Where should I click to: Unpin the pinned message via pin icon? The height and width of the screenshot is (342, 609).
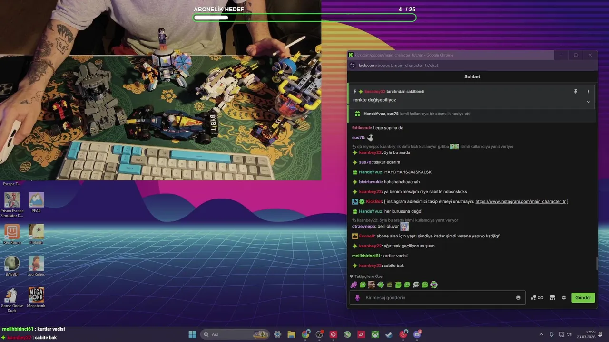point(575,91)
